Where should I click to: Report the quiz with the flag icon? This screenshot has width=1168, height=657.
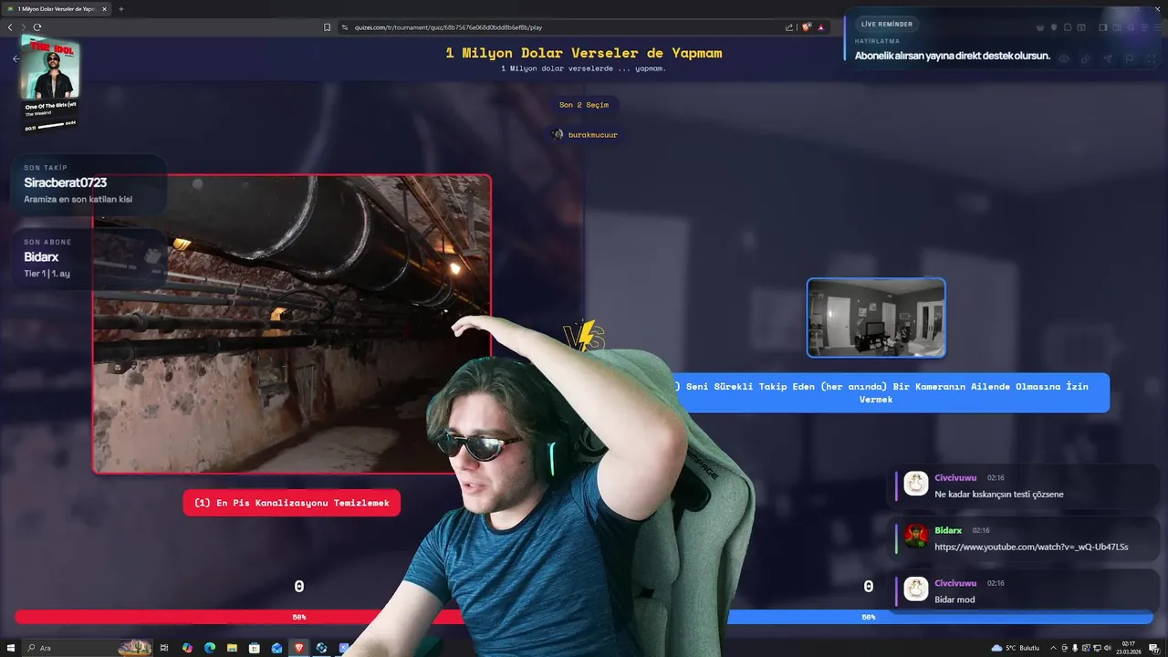point(1129,58)
